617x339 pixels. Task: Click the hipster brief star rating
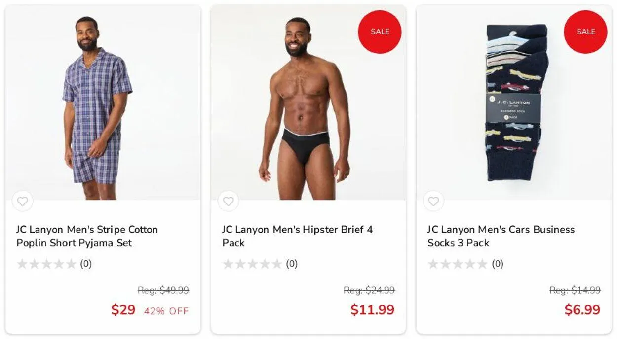[x=252, y=264]
